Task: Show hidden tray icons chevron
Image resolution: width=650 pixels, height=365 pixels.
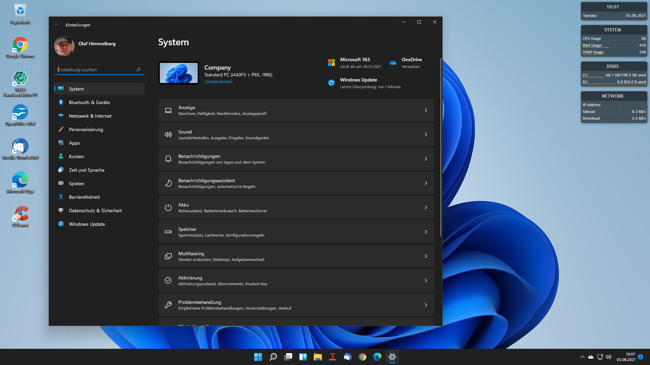Action: (582, 357)
